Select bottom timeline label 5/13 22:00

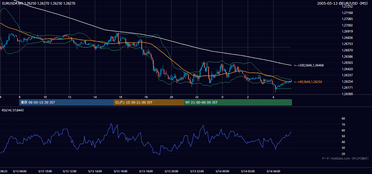coord(197,171)
